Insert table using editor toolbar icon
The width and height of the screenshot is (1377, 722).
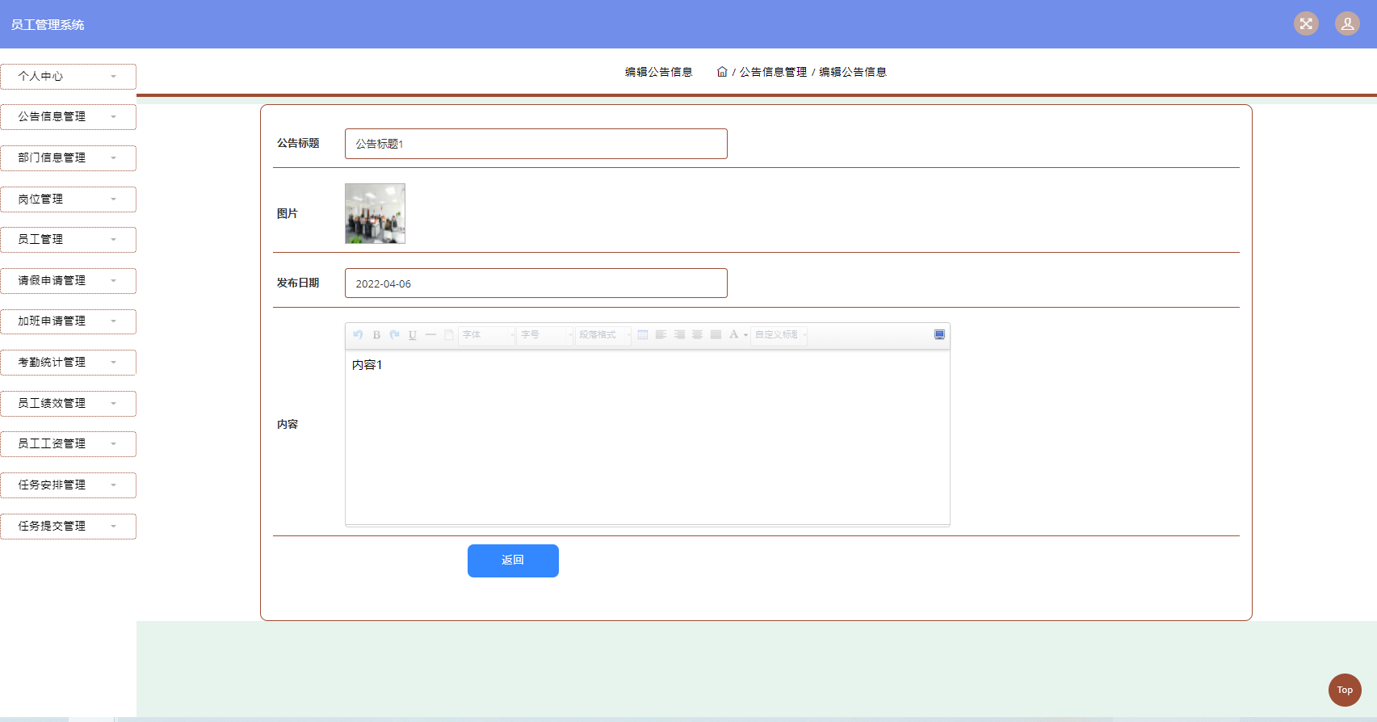643,334
